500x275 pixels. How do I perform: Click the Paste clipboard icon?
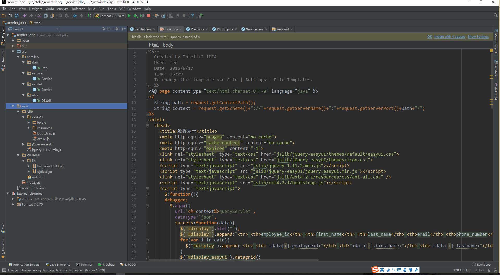[52, 16]
